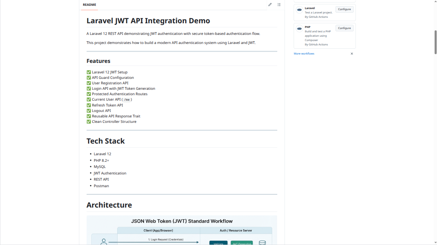Click the edit README pencil icon
This screenshot has height=245, width=437.
[x=270, y=5]
